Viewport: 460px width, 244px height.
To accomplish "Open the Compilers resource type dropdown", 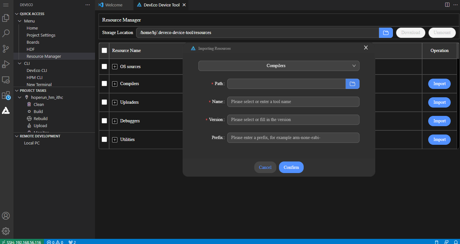I will pyautogui.click(x=279, y=66).
